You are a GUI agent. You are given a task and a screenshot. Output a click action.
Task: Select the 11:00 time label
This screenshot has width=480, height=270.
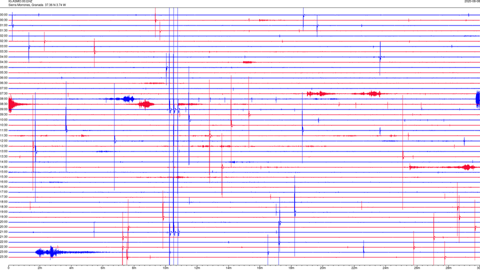point(3,130)
